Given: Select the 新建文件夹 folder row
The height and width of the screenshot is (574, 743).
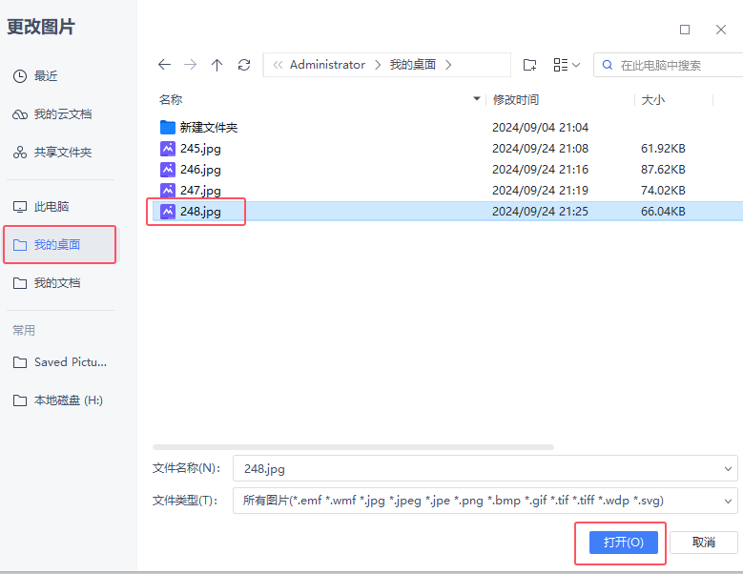Looking at the screenshot, I should coord(447,128).
